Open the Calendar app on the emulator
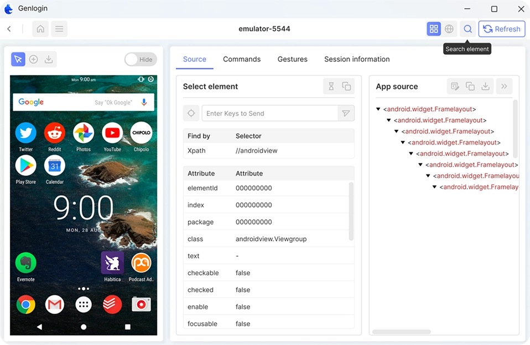The width and height of the screenshot is (530, 345). 54,170
